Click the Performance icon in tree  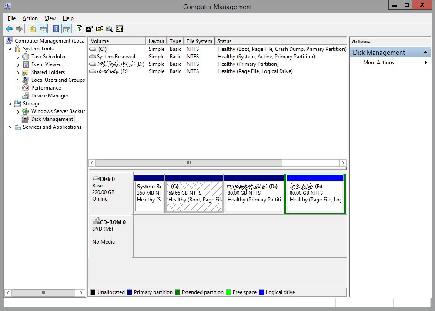[x=26, y=88]
